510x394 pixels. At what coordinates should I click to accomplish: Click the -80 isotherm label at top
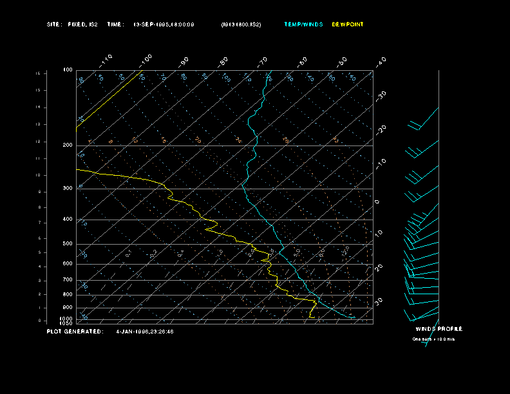(223, 62)
